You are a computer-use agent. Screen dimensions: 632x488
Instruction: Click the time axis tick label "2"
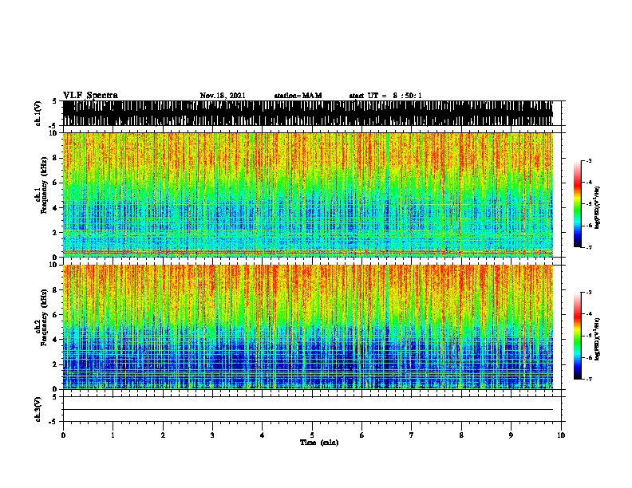tap(163, 435)
